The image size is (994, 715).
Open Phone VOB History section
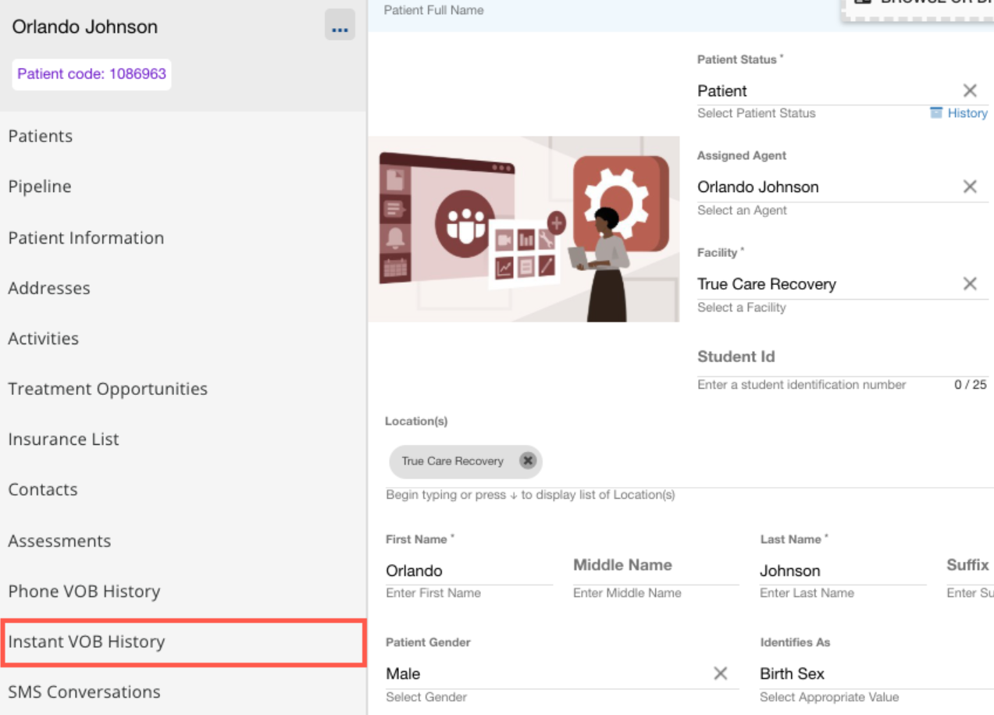[84, 592]
